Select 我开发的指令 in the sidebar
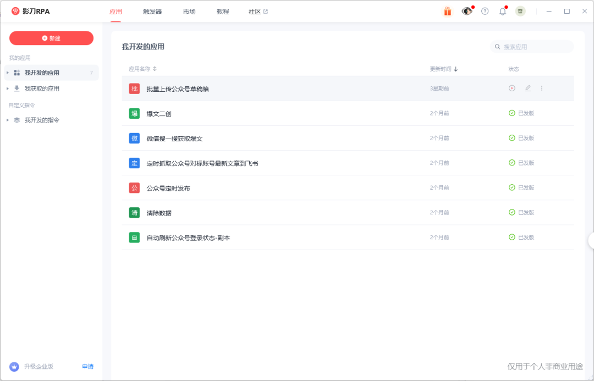594x381 pixels. pyautogui.click(x=52, y=120)
